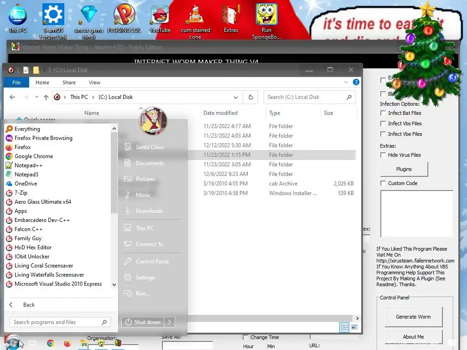Enable Infect Vbe Files checkbox

coord(383,134)
